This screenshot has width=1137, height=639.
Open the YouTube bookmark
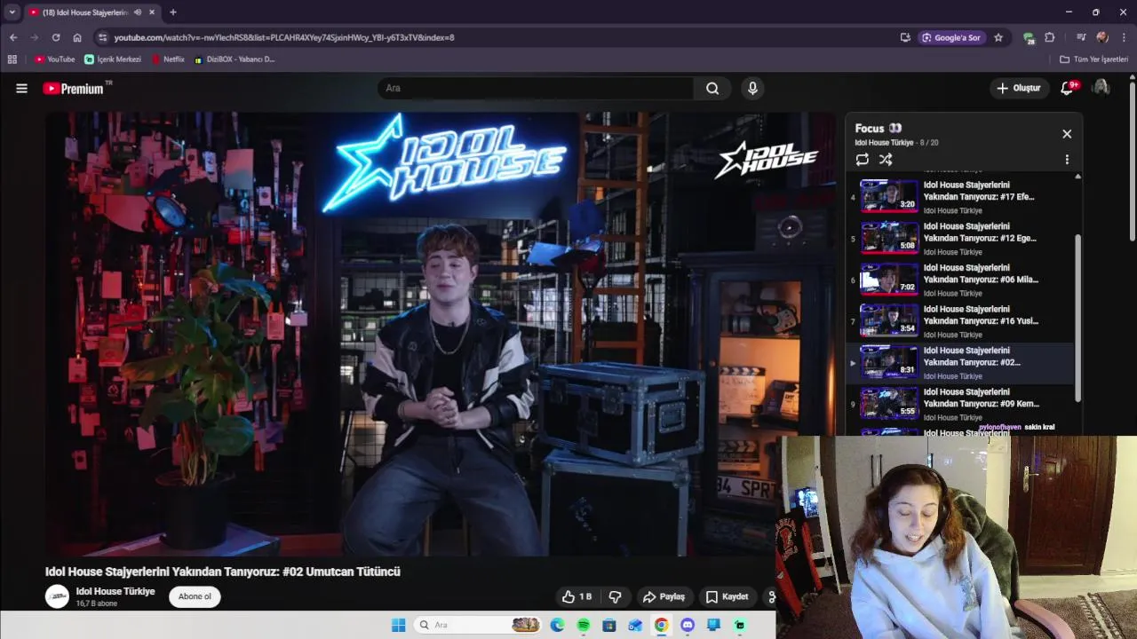pyautogui.click(x=55, y=59)
